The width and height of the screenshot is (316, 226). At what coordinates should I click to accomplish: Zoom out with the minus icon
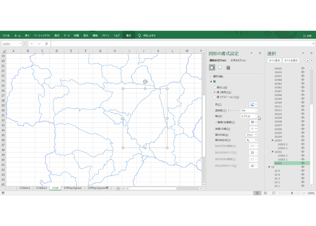point(280,193)
